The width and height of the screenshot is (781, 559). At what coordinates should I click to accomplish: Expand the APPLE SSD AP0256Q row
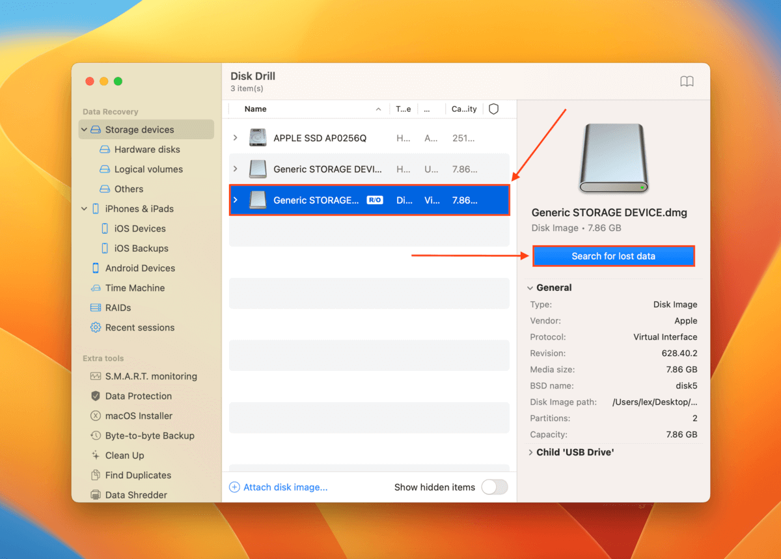(236, 138)
